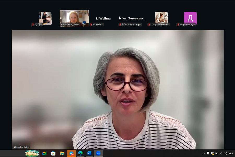
Task: Switch to Telegram in the taskbar
Action: 71,153
